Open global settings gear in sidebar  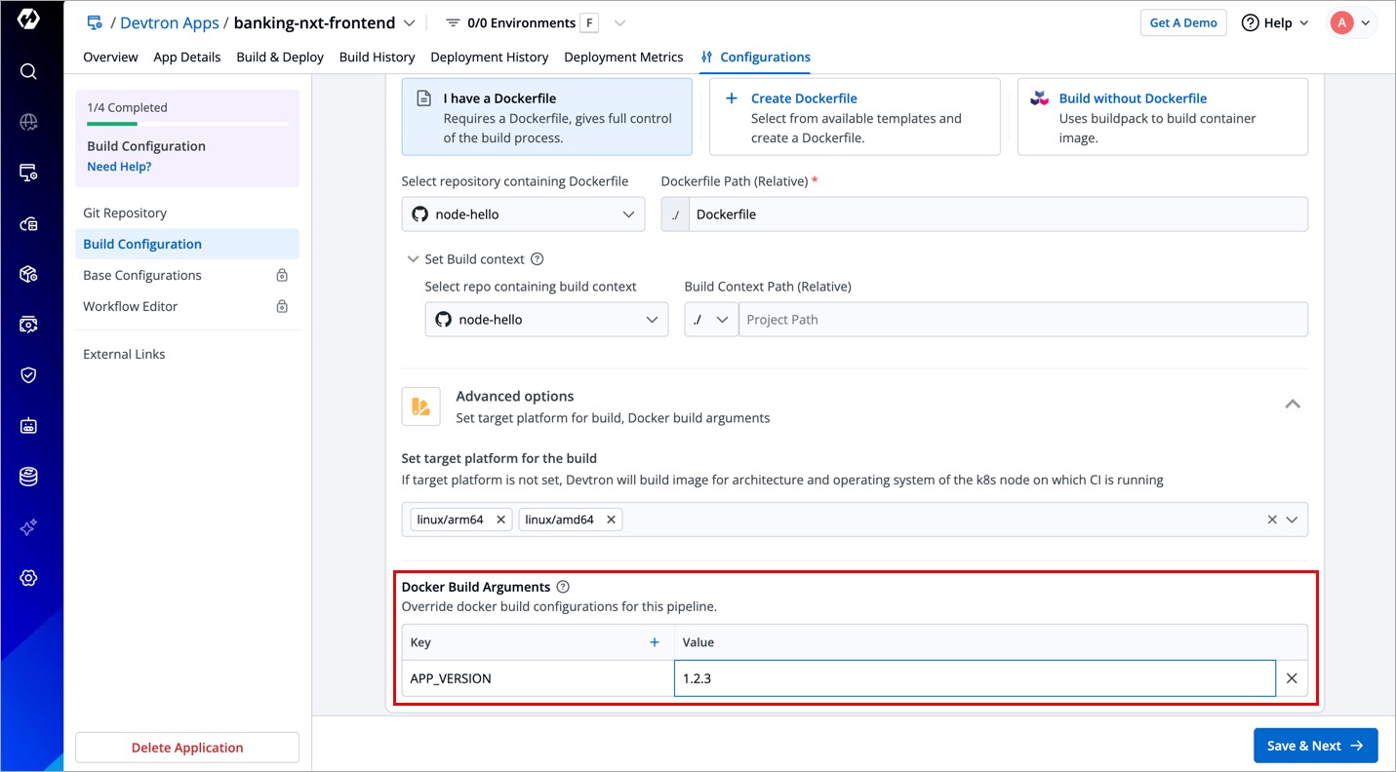pos(28,578)
